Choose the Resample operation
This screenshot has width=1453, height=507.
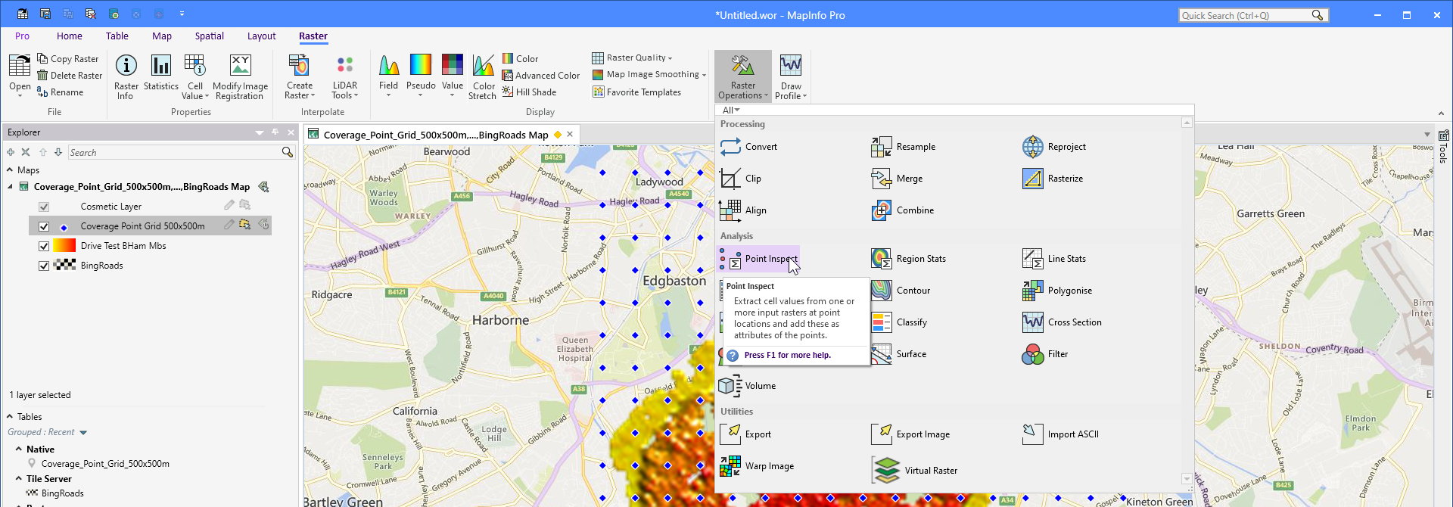click(904, 147)
